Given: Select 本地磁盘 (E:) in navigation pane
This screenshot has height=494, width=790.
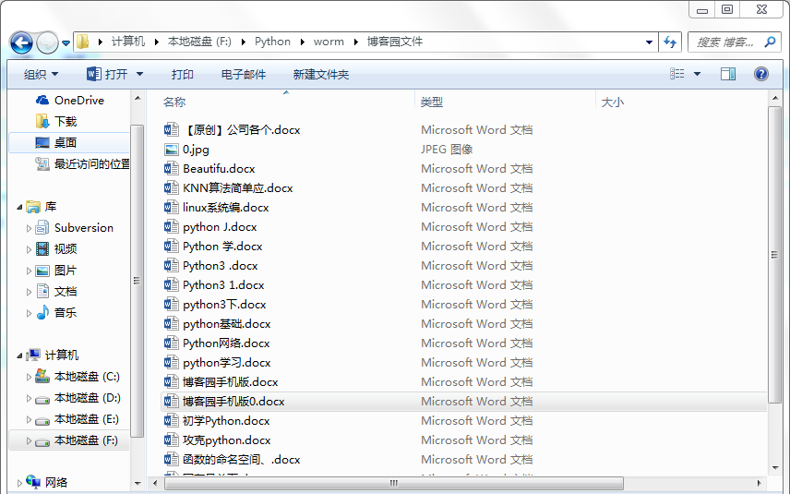Looking at the screenshot, I should coord(86,419).
